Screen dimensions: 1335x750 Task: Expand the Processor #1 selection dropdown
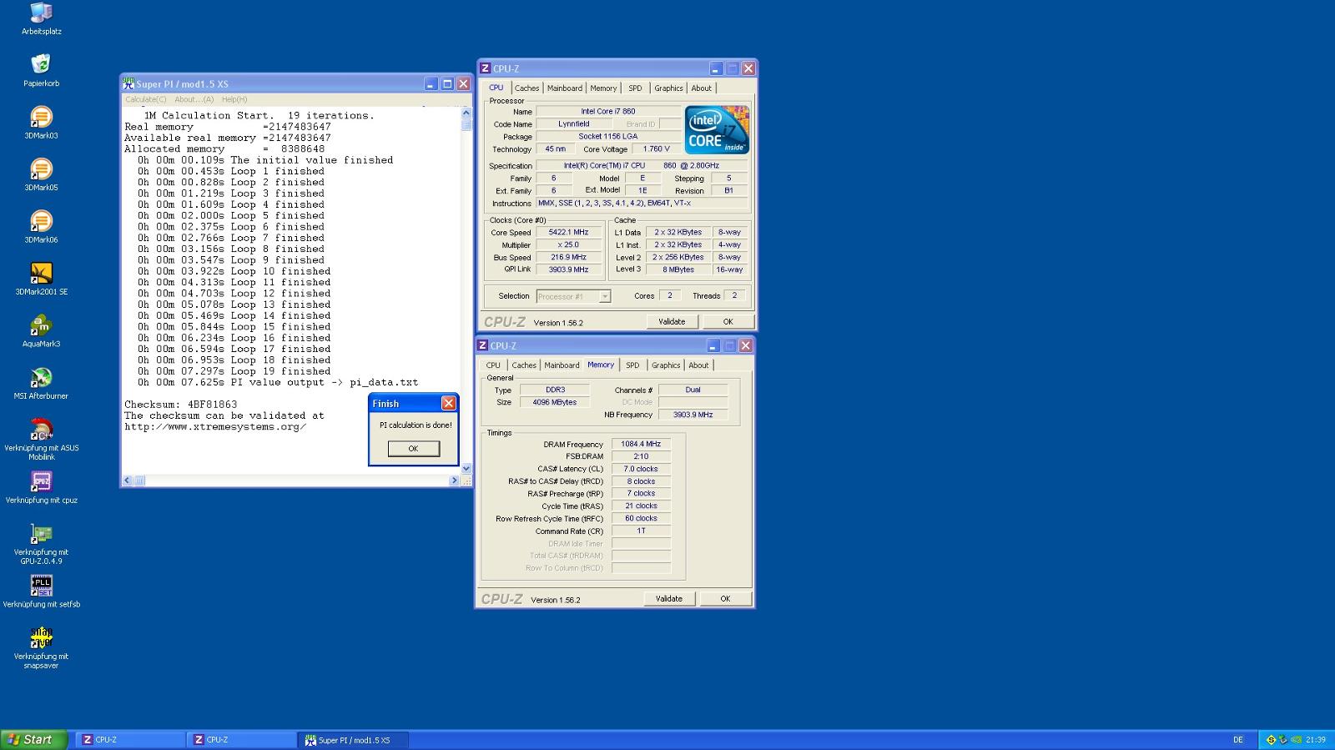pyautogui.click(x=605, y=296)
